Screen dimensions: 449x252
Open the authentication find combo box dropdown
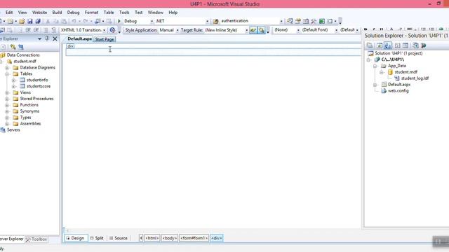click(x=281, y=21)
